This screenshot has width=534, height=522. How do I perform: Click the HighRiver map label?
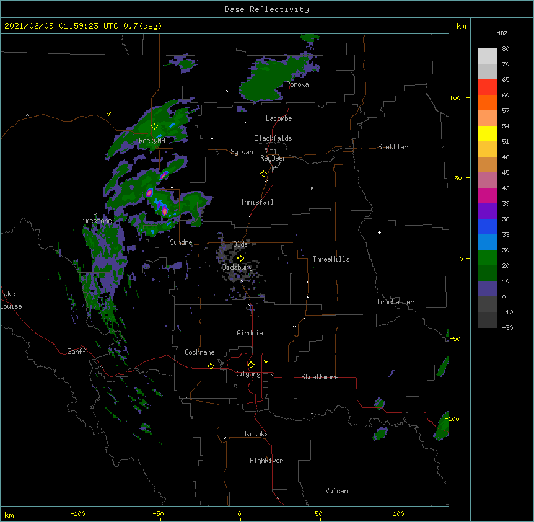pyautogui.click(x=266, y=461)
